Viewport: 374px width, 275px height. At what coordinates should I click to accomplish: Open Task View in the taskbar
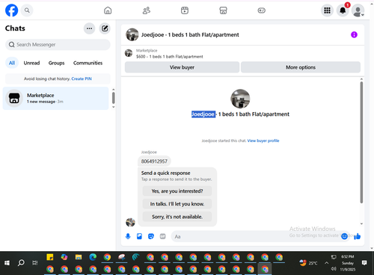pyautogui.click(x=35, y=263)
